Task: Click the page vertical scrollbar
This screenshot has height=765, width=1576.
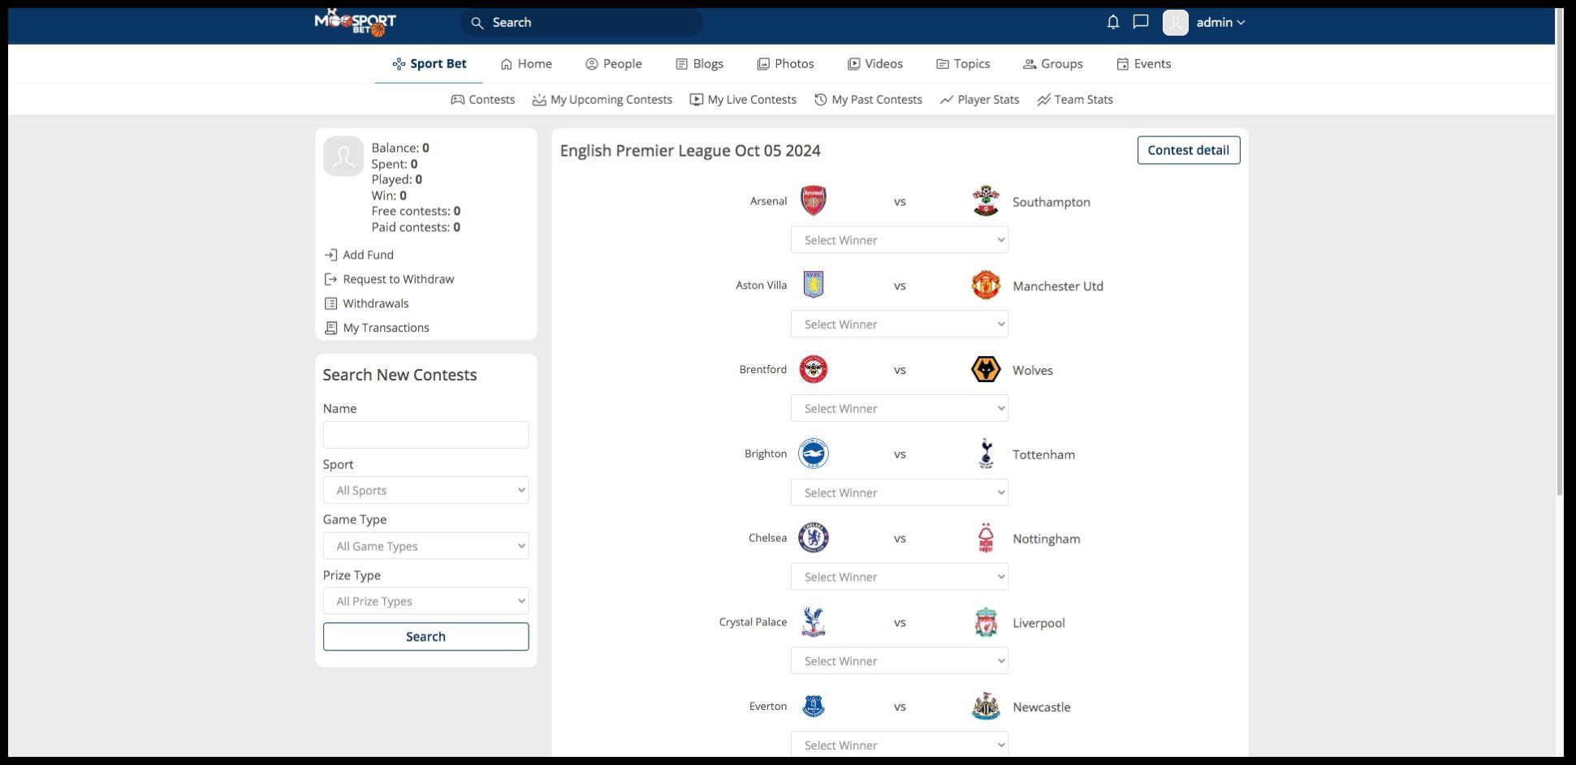Action: (x=1559, y=243)
